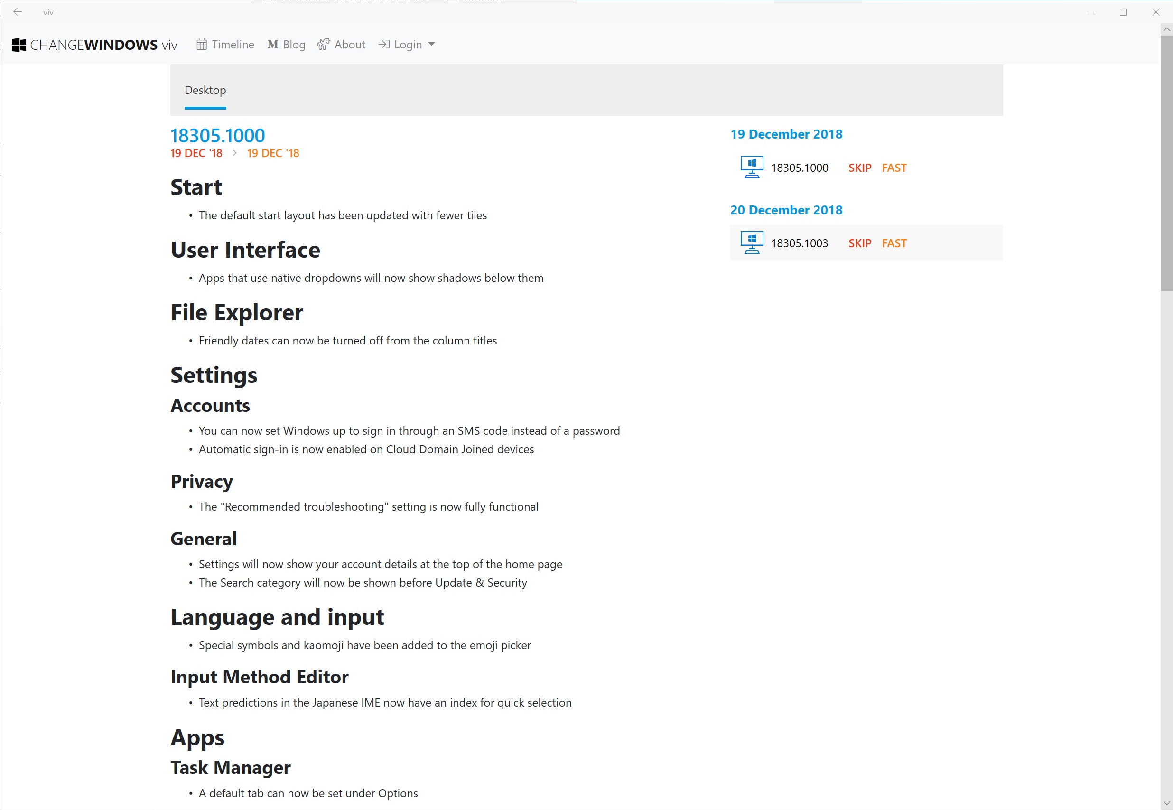Click the vertical scrollbar thumb

point(1166,162)
